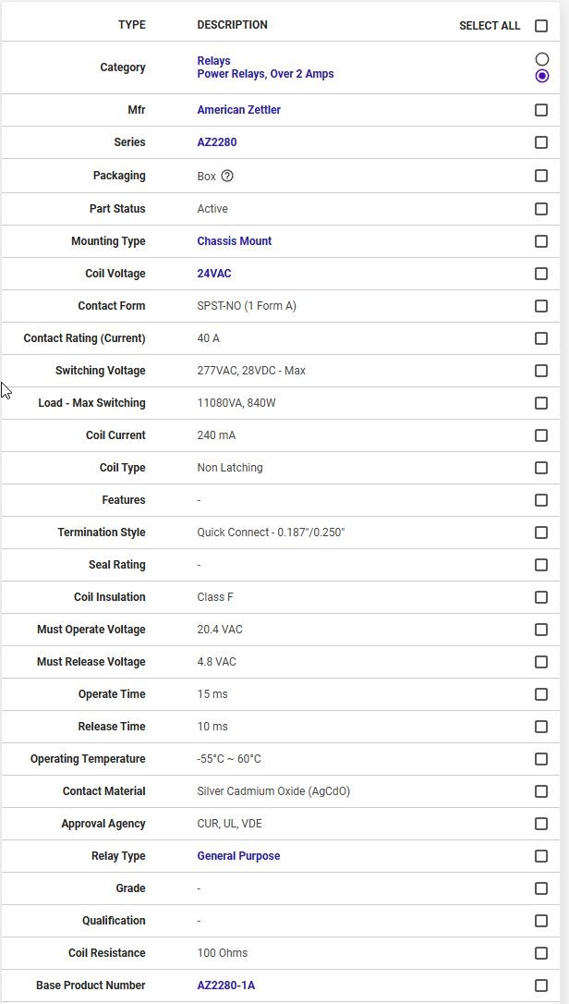The image size is (569, 1004).
Task: Tick the Switching Voltage checkbox
Action: (541, 371)
